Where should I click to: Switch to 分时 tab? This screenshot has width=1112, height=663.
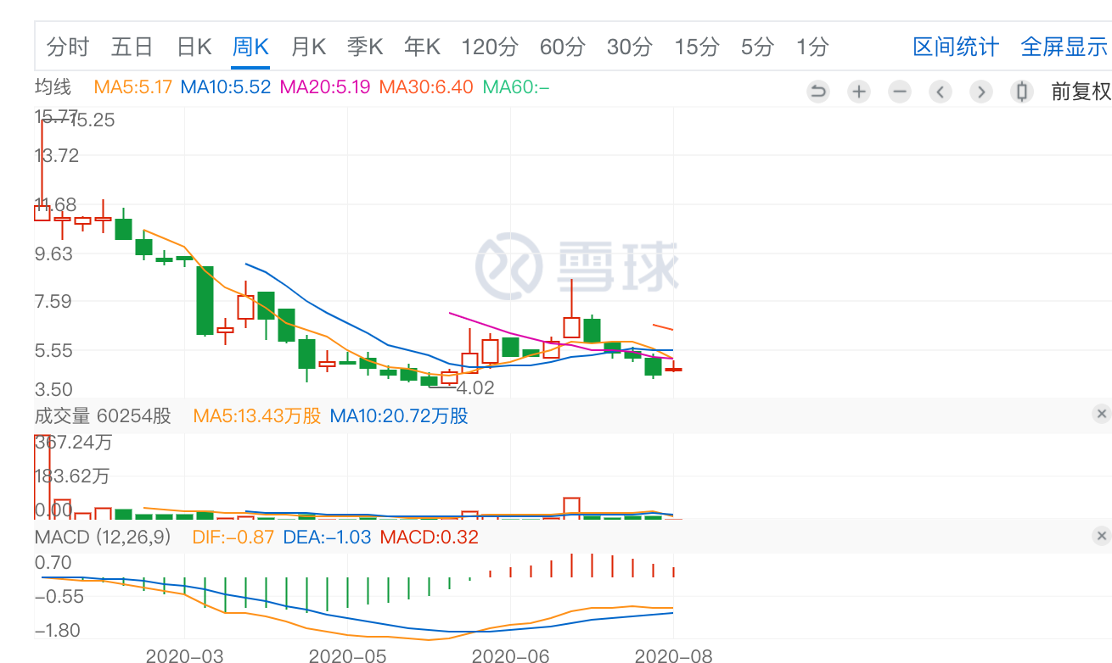(x=68, y=47)
